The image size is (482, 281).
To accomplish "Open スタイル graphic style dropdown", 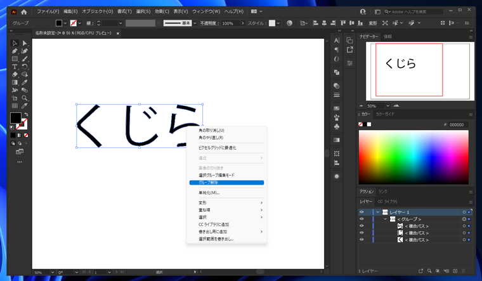I will [x=278, y=23].
